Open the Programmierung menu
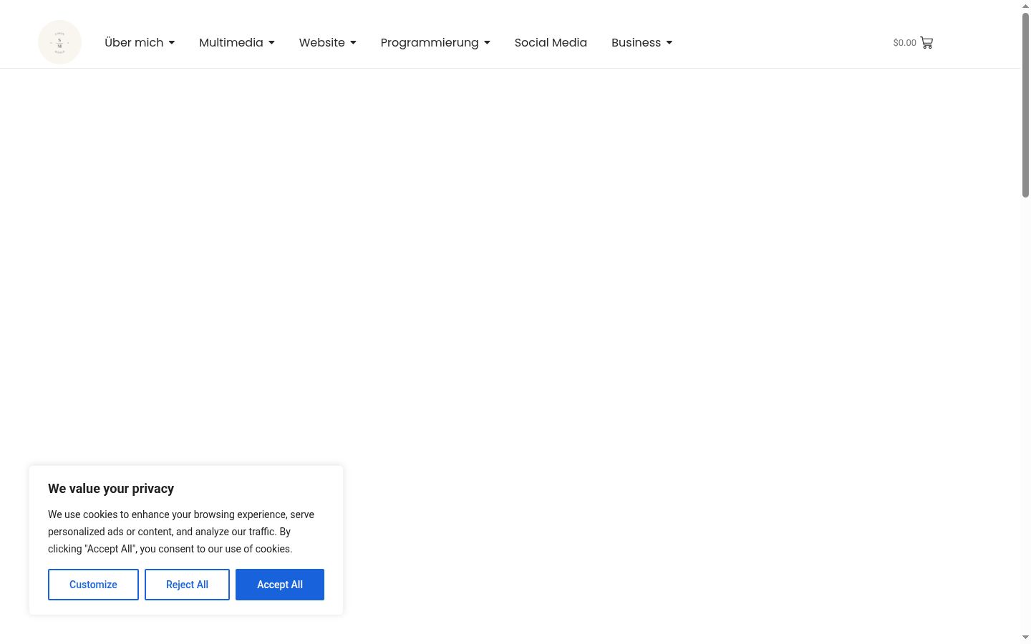This screenshot has height=644, width=1031. [x=430, y=43]
